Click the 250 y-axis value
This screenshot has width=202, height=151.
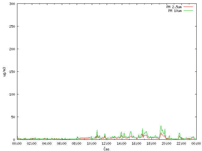pos(12,26)
